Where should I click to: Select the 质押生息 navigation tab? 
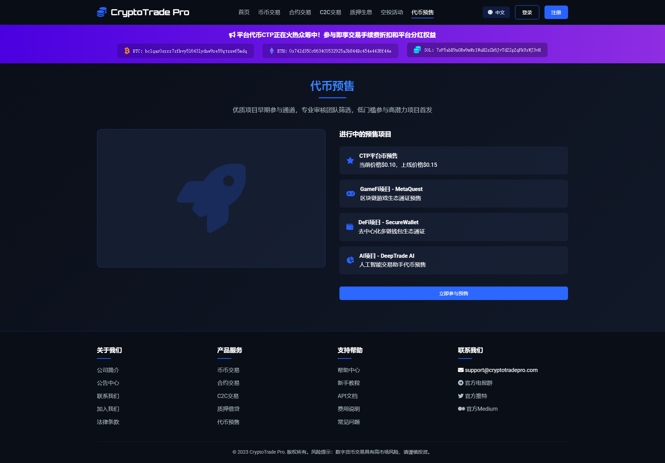coord(361,12)
